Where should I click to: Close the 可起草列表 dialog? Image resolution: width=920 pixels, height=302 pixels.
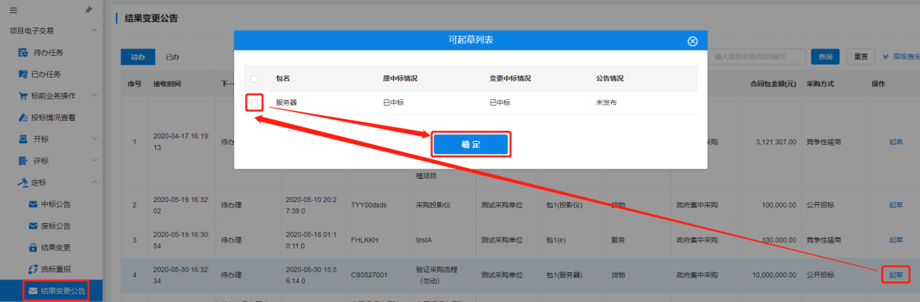[692, 41]
